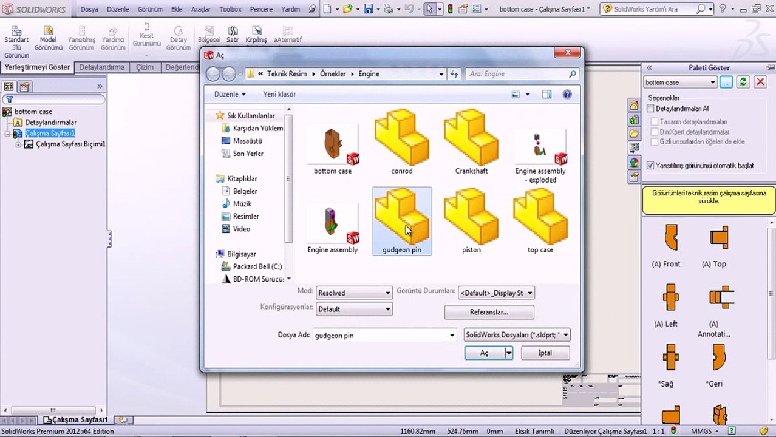Click the New document icon in SolidWorks toolbar
This screenshot has height=437, width=776.
coord(327,9)
